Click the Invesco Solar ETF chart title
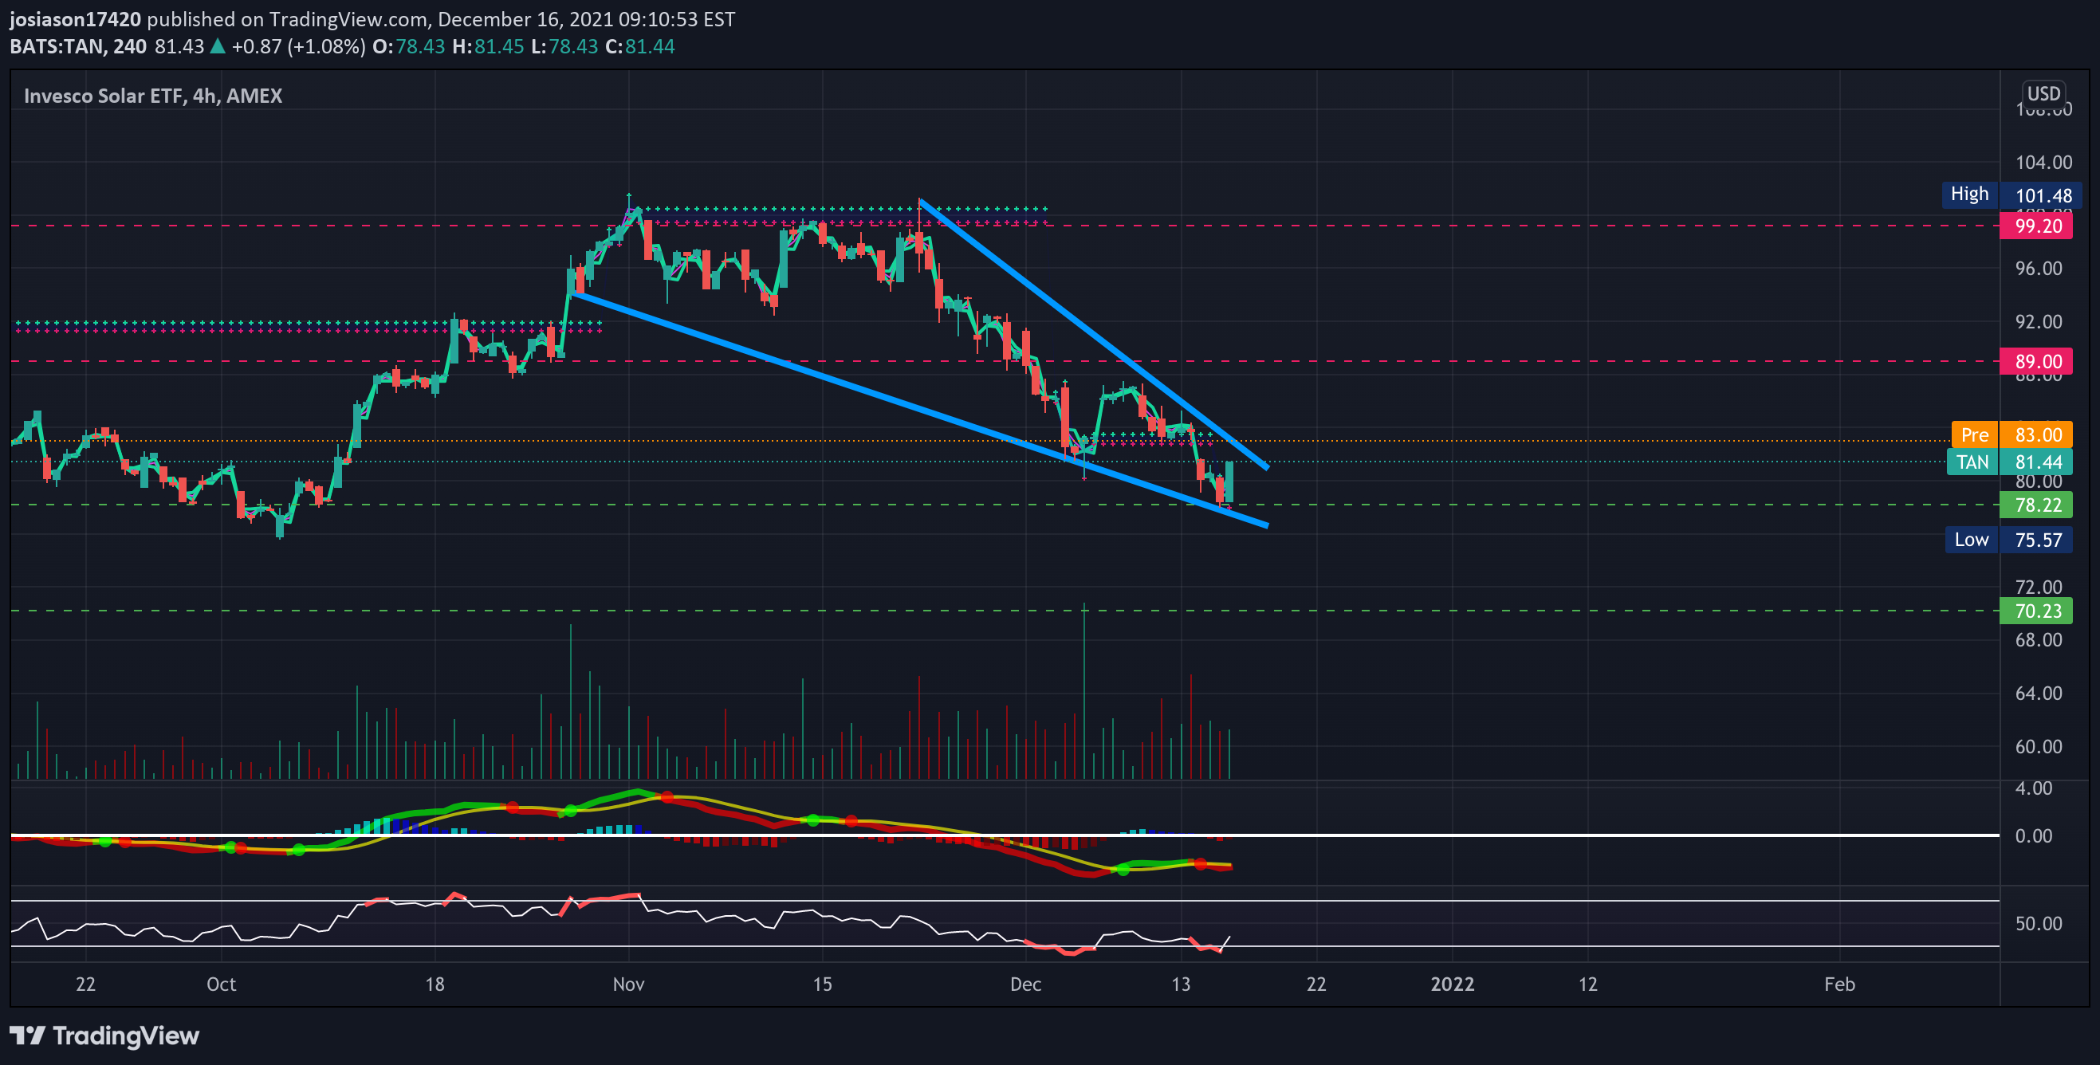2100x1065 pixels. click(153, 96)
